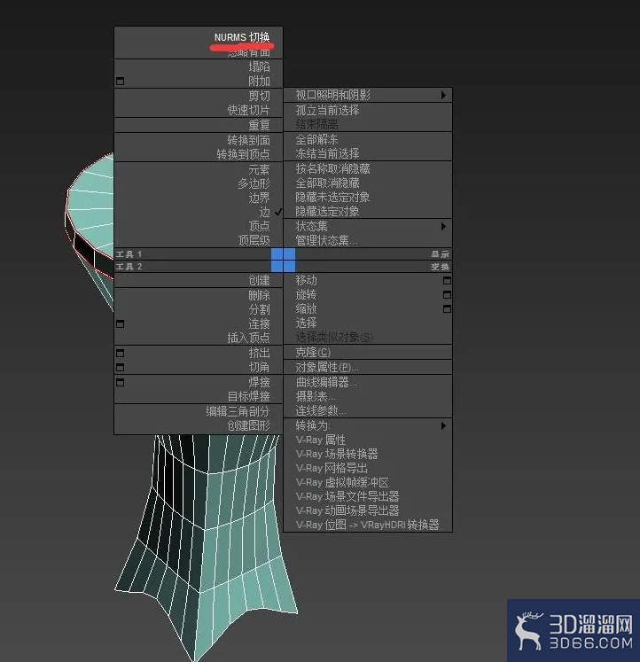This screenshot has height=662, width=640.
Task: Launch V-Ray 场景转换器
Action: 337,454
